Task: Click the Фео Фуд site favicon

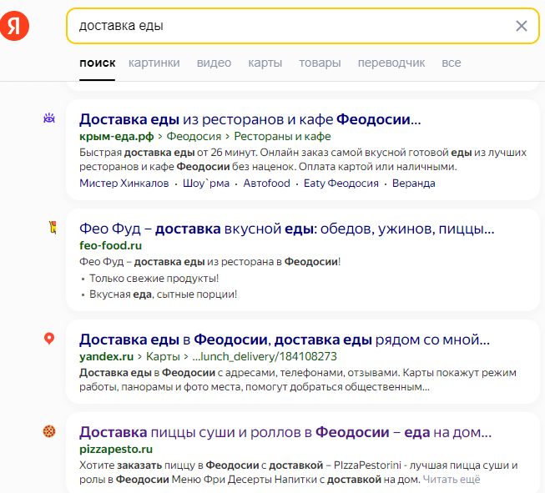Action: point(49,227)
